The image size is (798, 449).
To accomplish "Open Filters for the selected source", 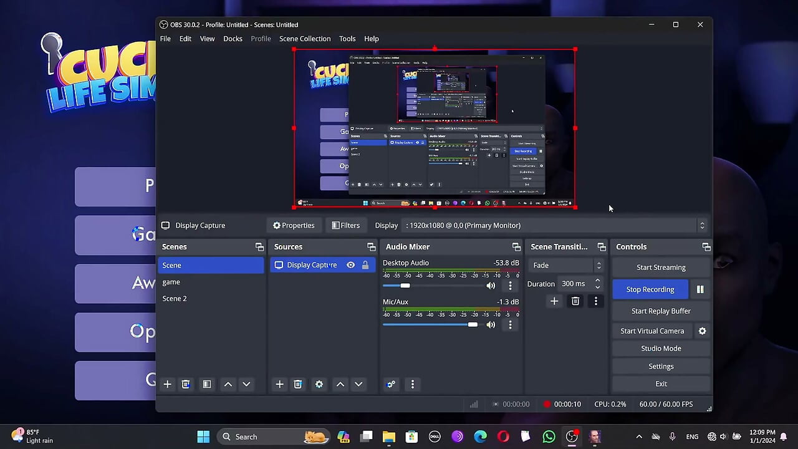I will pyautogui.click(x=346, y=225).
